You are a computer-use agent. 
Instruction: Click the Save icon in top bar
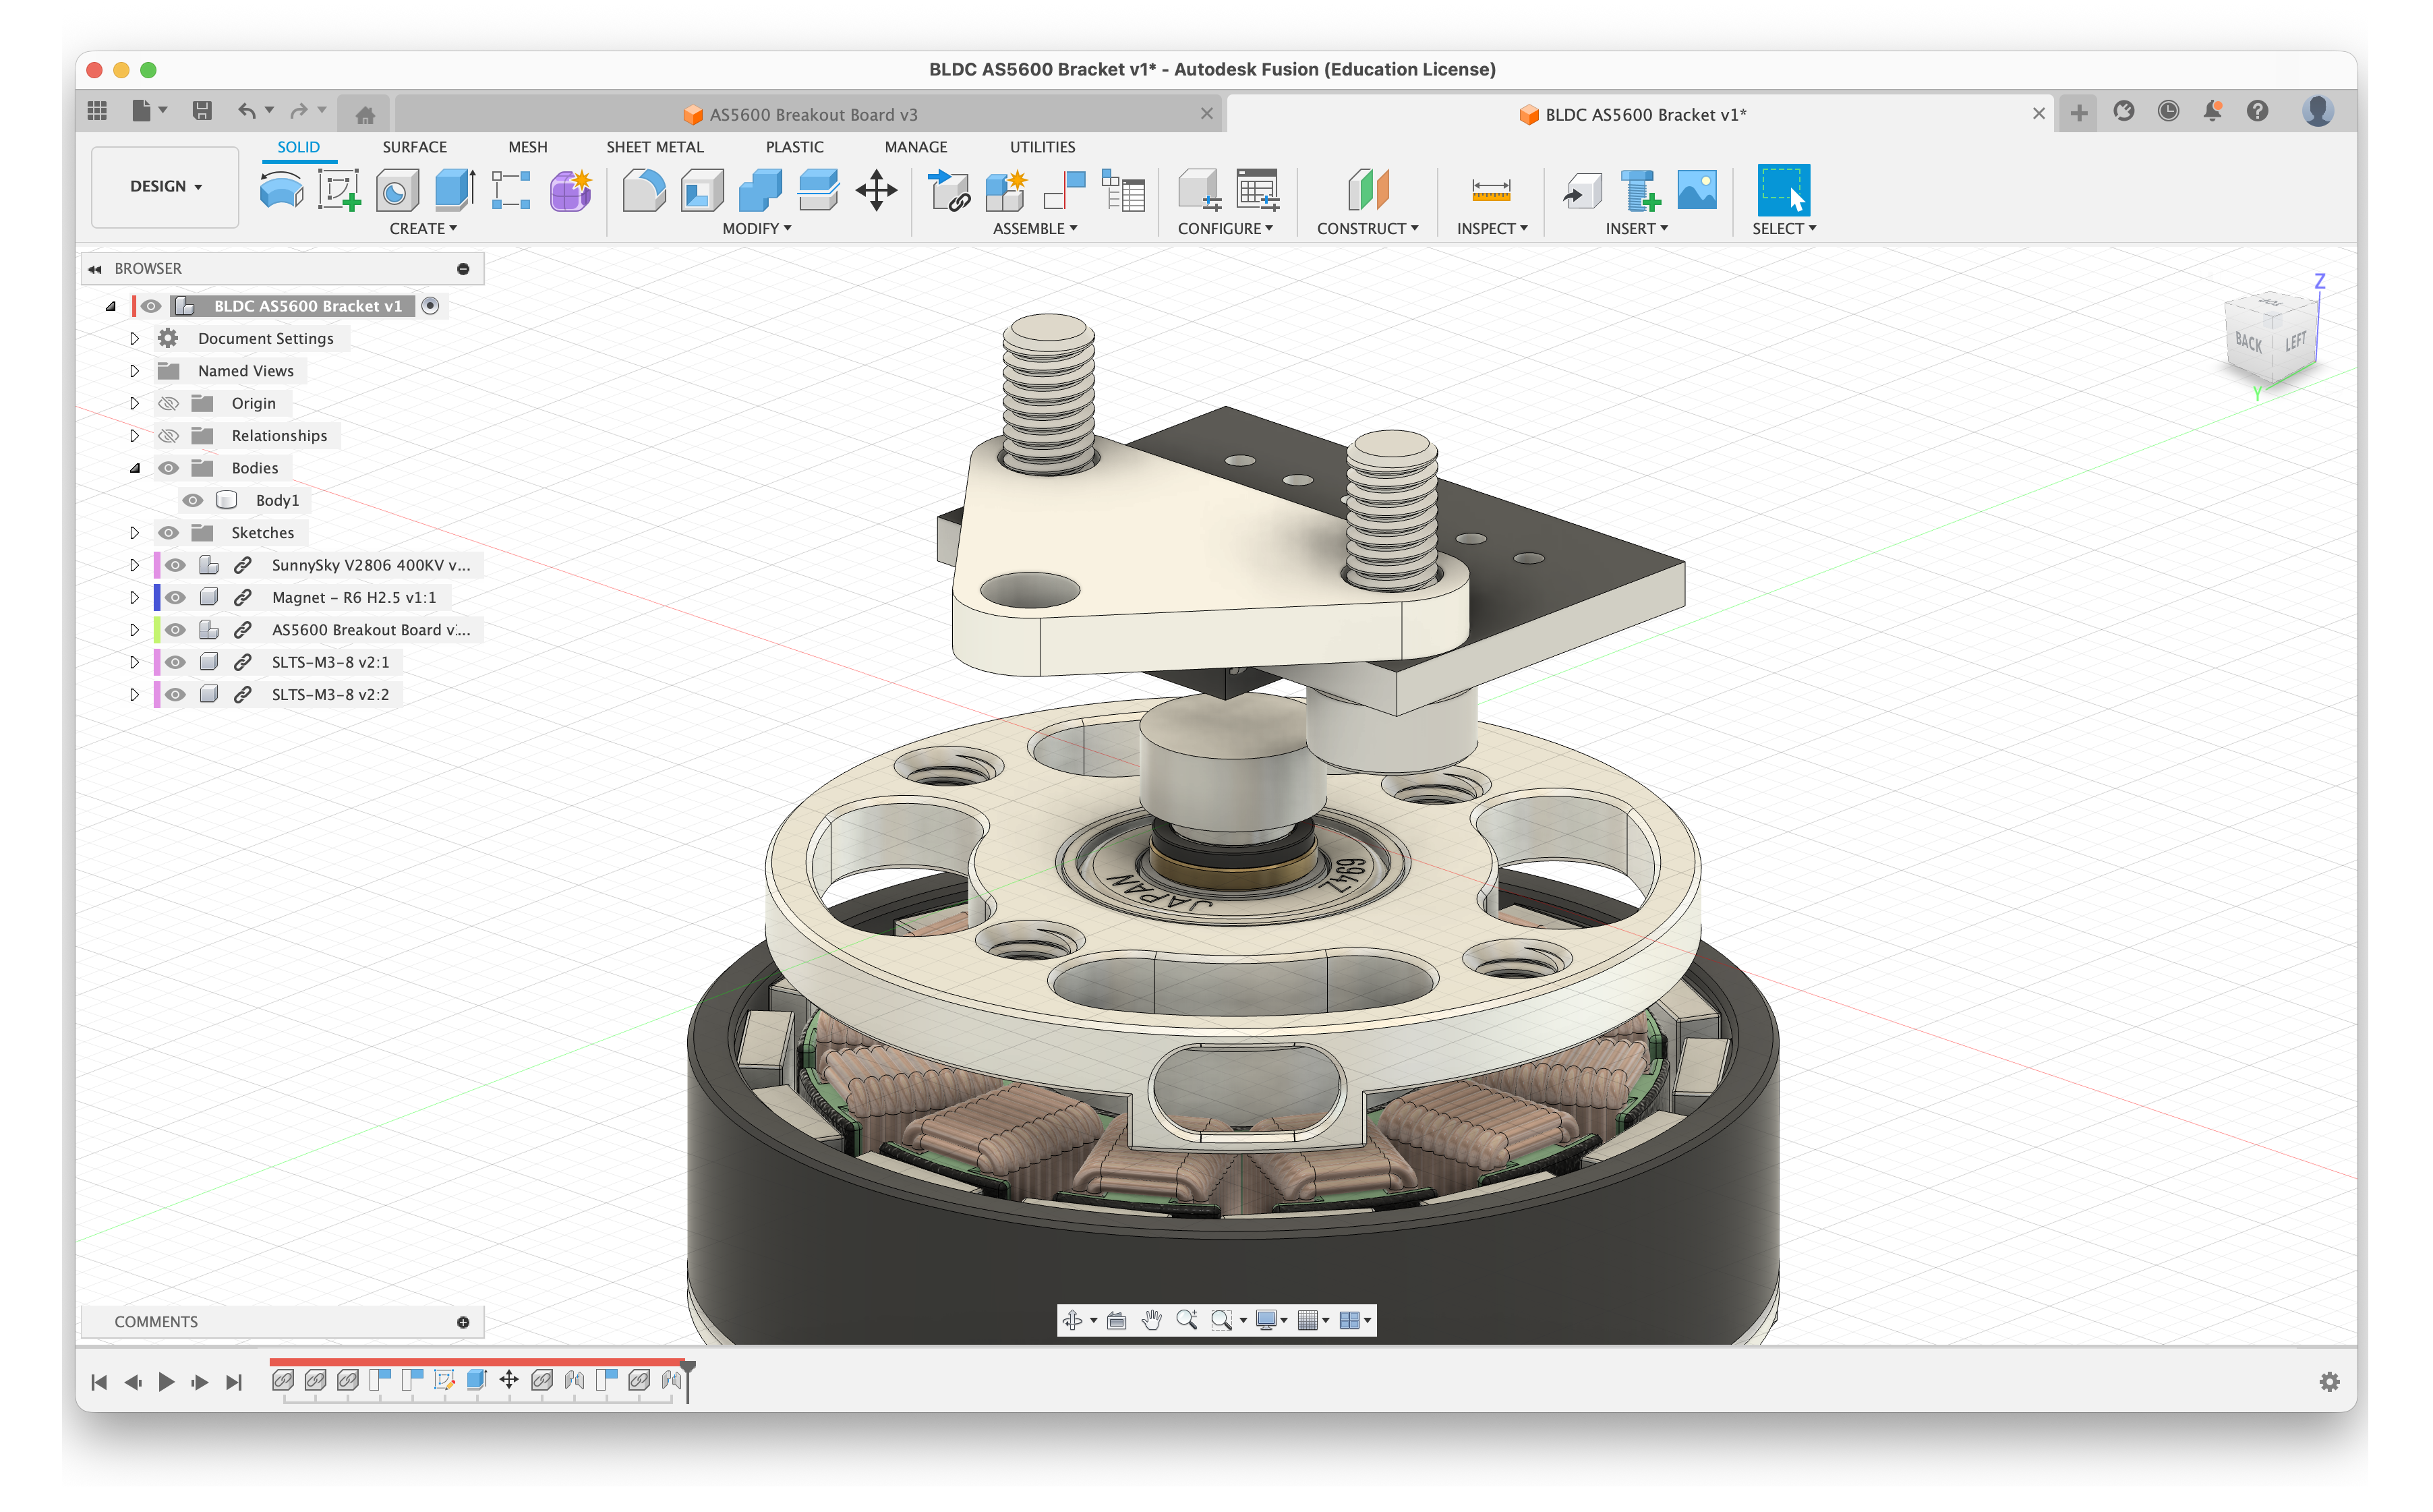pos(202,111)
